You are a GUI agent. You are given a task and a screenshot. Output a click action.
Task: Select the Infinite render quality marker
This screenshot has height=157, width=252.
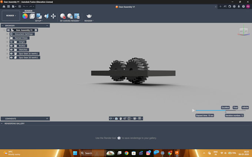pos(245,107)
